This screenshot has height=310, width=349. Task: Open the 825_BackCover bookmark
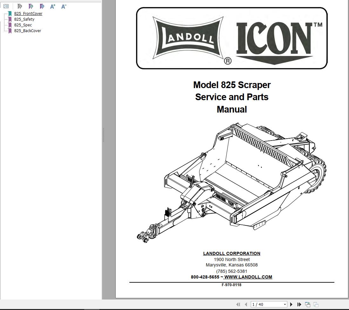point(27,31)
